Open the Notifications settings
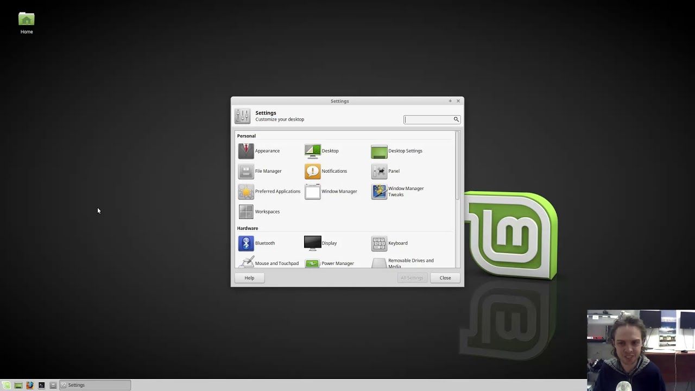Image resolution: width=695 pixels, height=391 pixels. (x=326, y=171)
